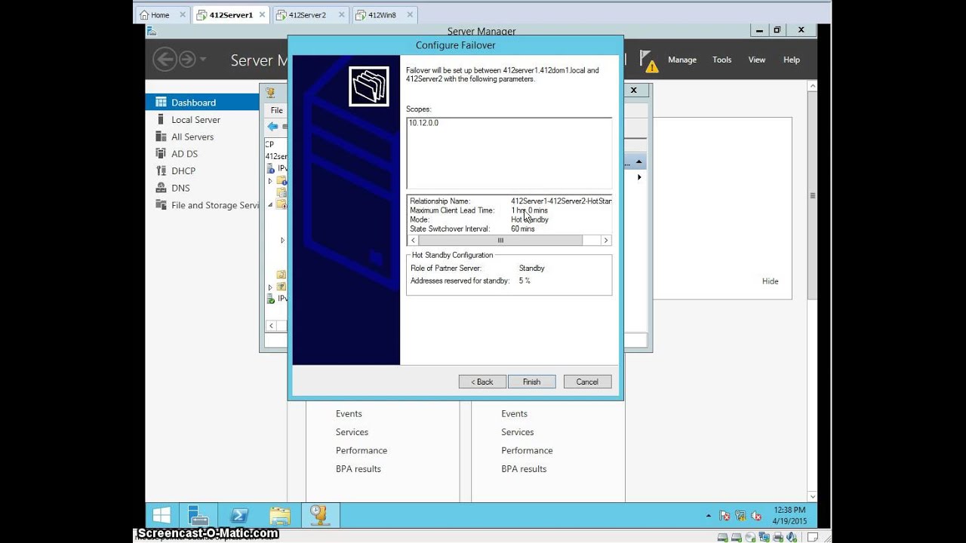Click the Back button in the wizard

tap(482, 382)
